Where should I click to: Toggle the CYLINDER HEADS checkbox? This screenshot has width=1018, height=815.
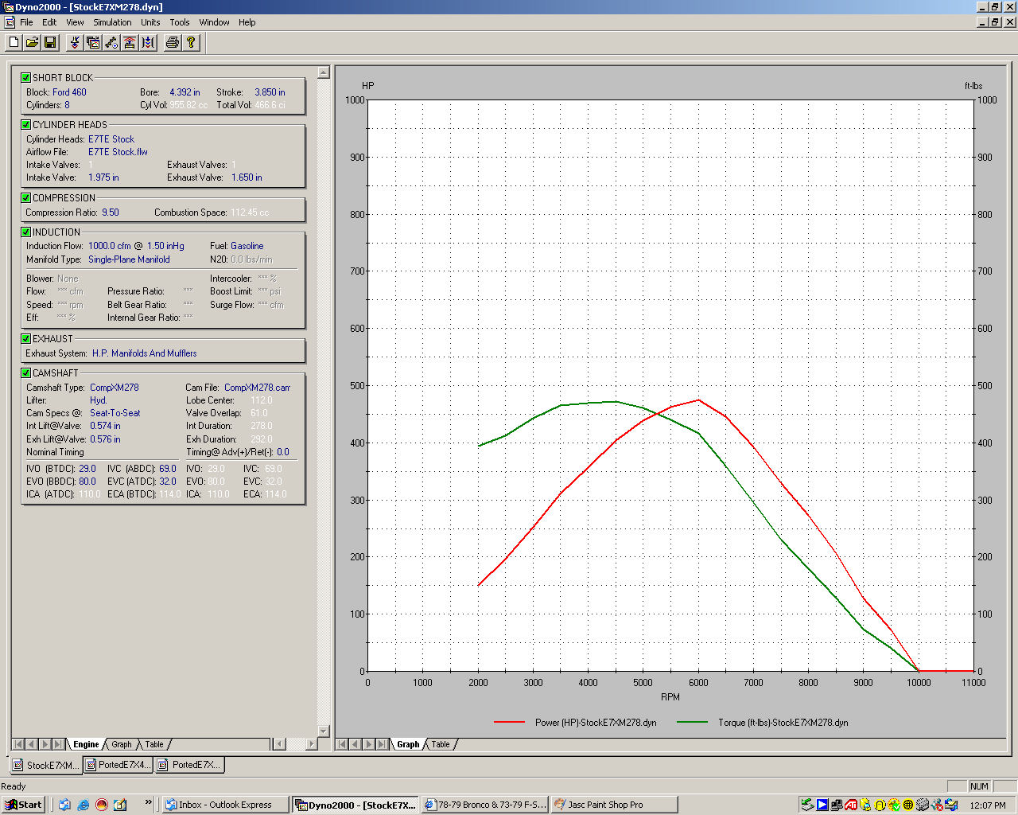tap(26, 125)
